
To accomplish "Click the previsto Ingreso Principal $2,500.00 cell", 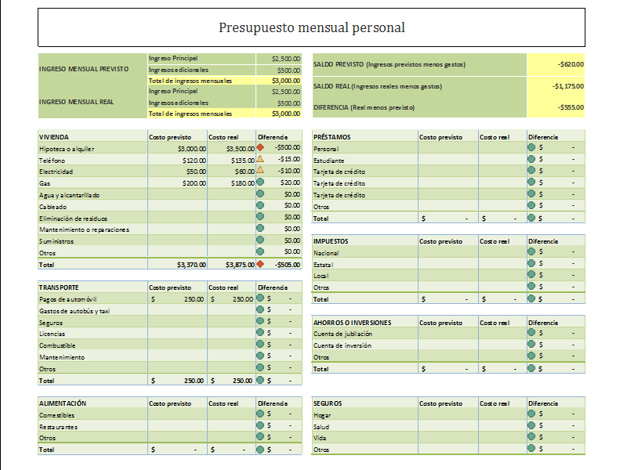I will (279, 59).
